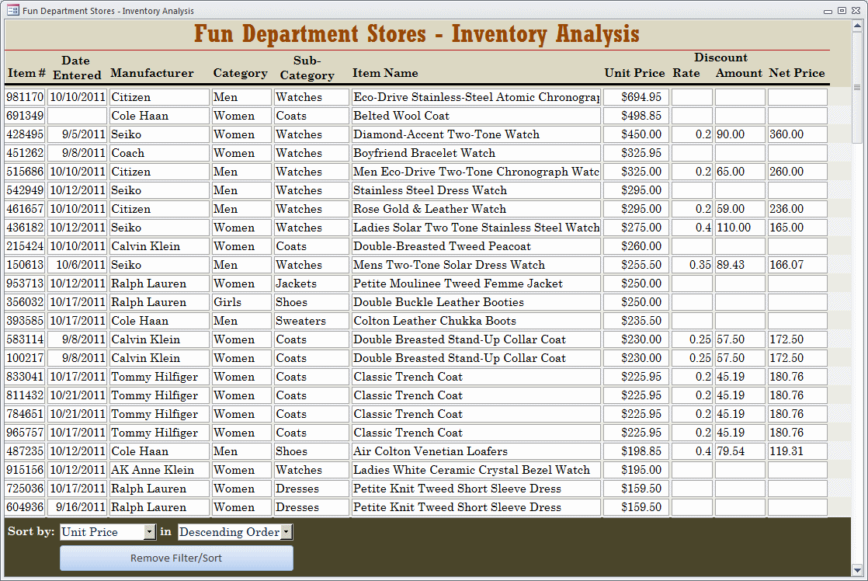Click Item Name Colton Leather Chukka Boots
The height and width of the screenshot is (581, 868).
coord(476,321)
